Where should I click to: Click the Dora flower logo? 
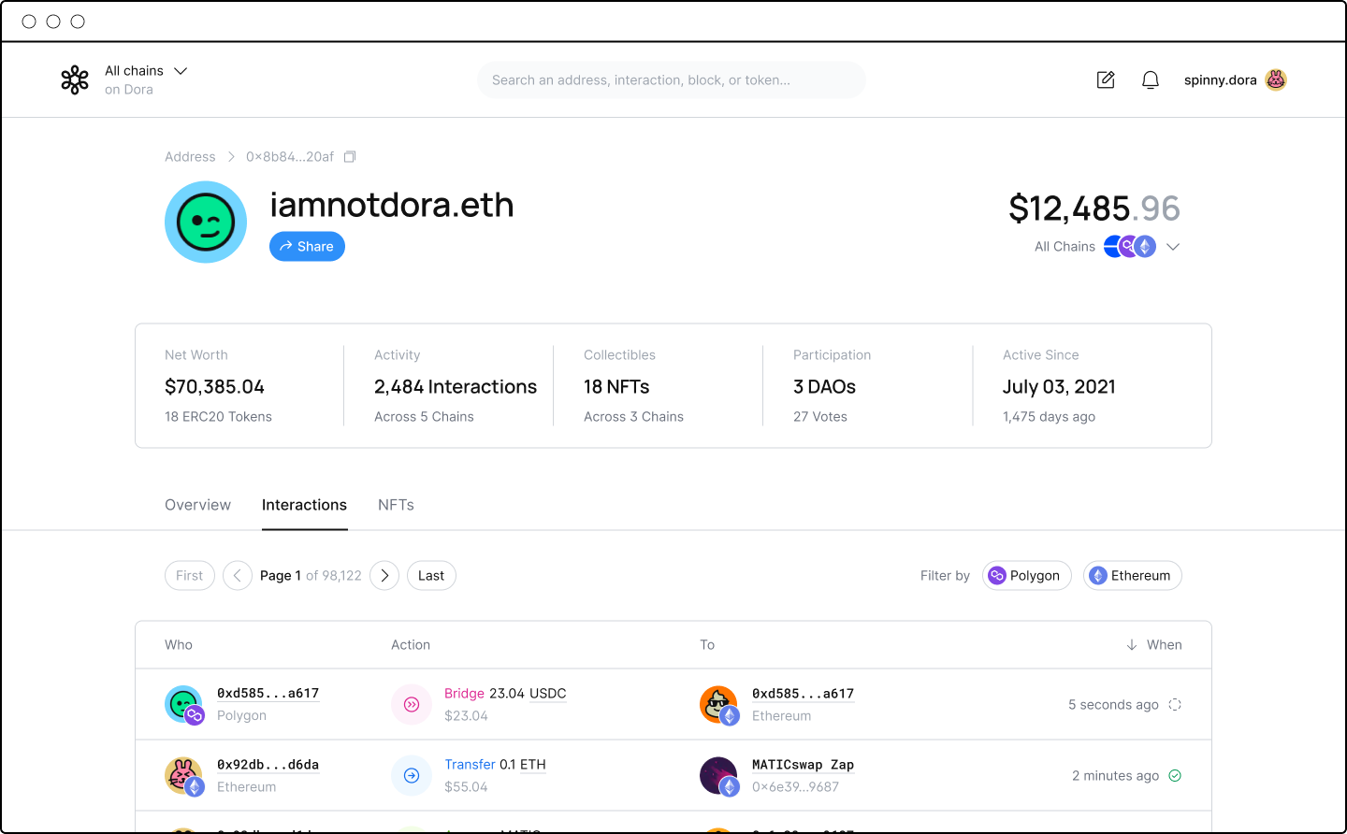point(75,80)
